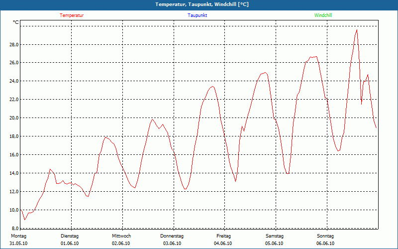Click the blue Taupunkt legend label

pos(198,15)
